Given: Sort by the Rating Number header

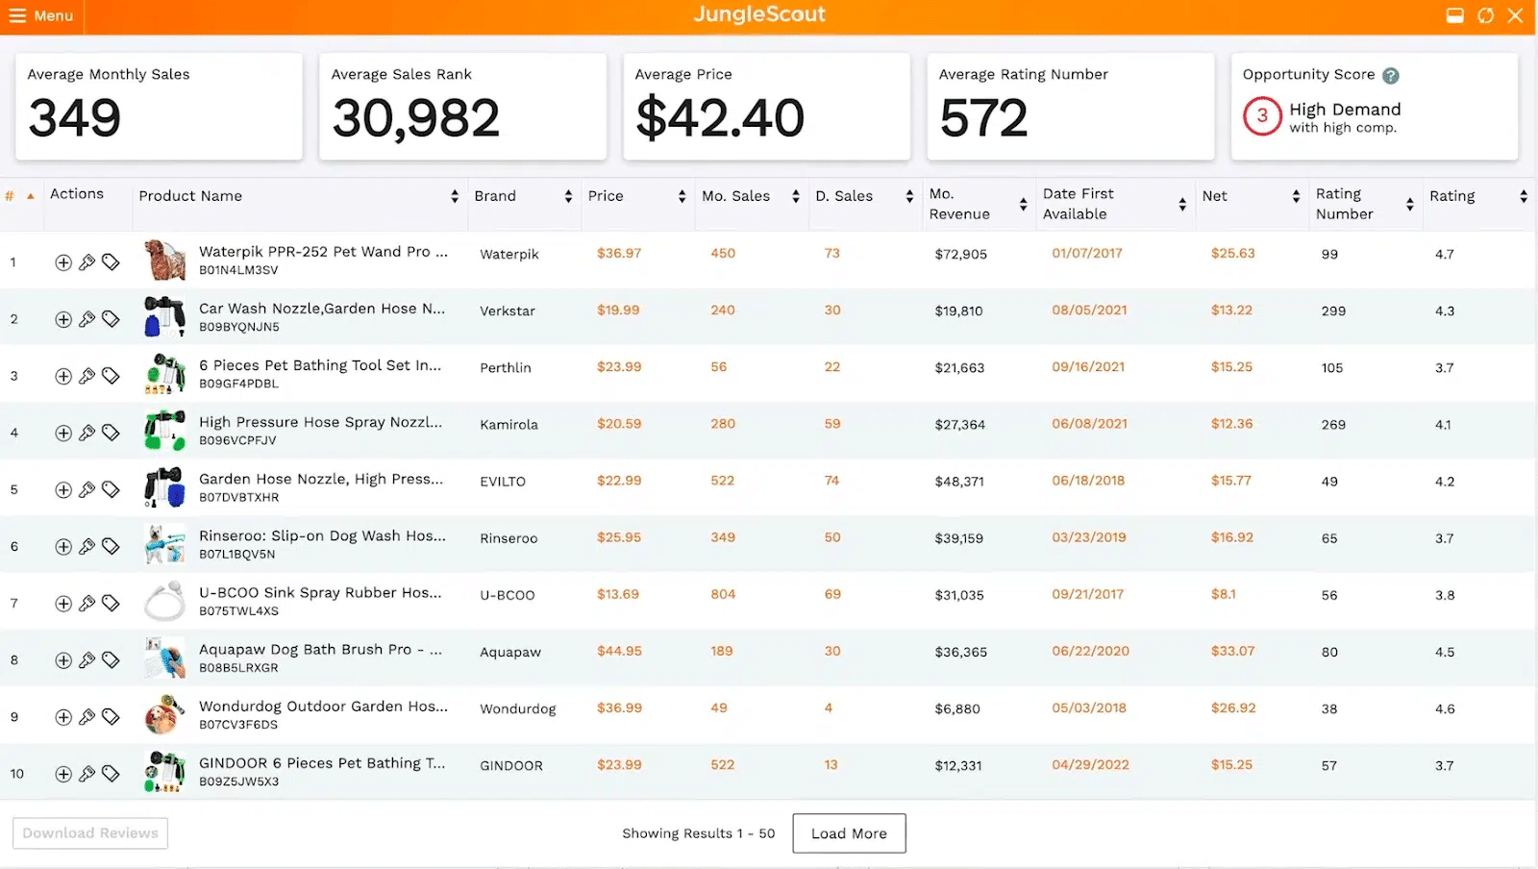Looking at the screenshot, I should (1409, 204).
